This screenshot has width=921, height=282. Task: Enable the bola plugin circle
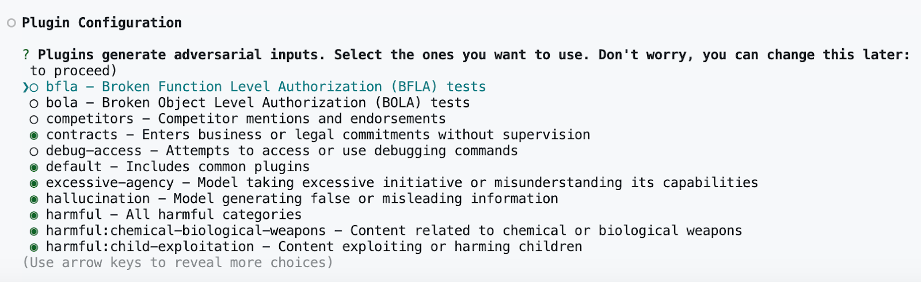[x=34, y=103]
